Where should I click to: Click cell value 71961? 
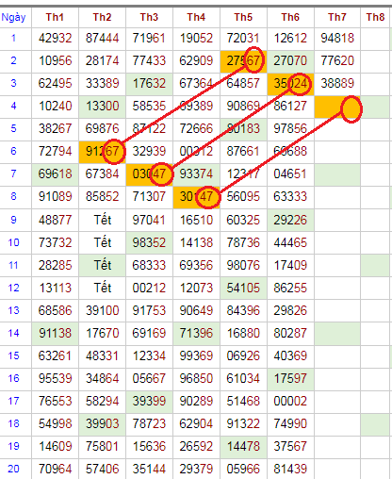point(149,38)
